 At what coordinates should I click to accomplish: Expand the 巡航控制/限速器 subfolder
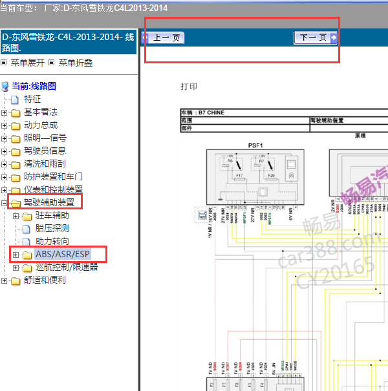pos(16,268)
